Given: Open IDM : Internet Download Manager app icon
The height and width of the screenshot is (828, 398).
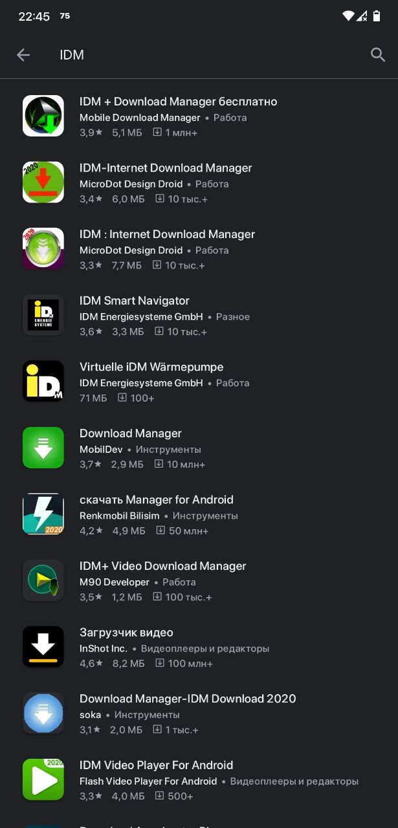Looking at the screenshot, I should [x=43, y=248].
